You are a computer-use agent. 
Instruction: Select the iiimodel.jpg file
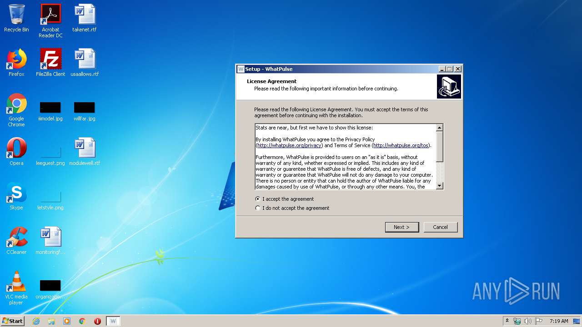point(50,112)
